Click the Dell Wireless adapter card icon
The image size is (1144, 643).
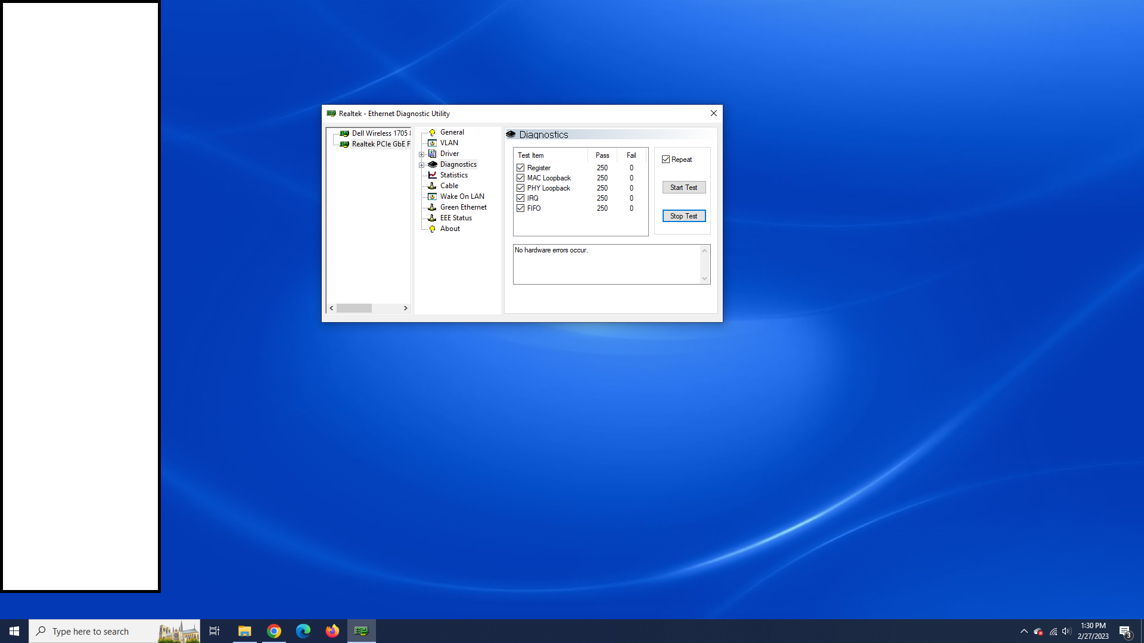(344, 133)
